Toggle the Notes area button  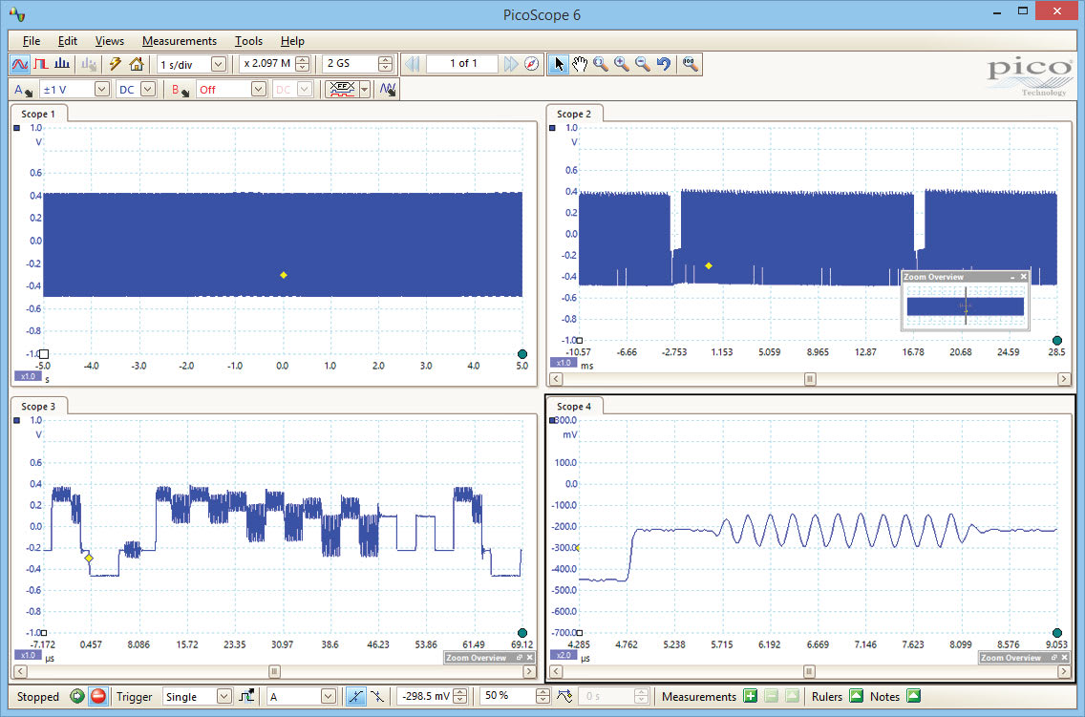coord(913,696)
